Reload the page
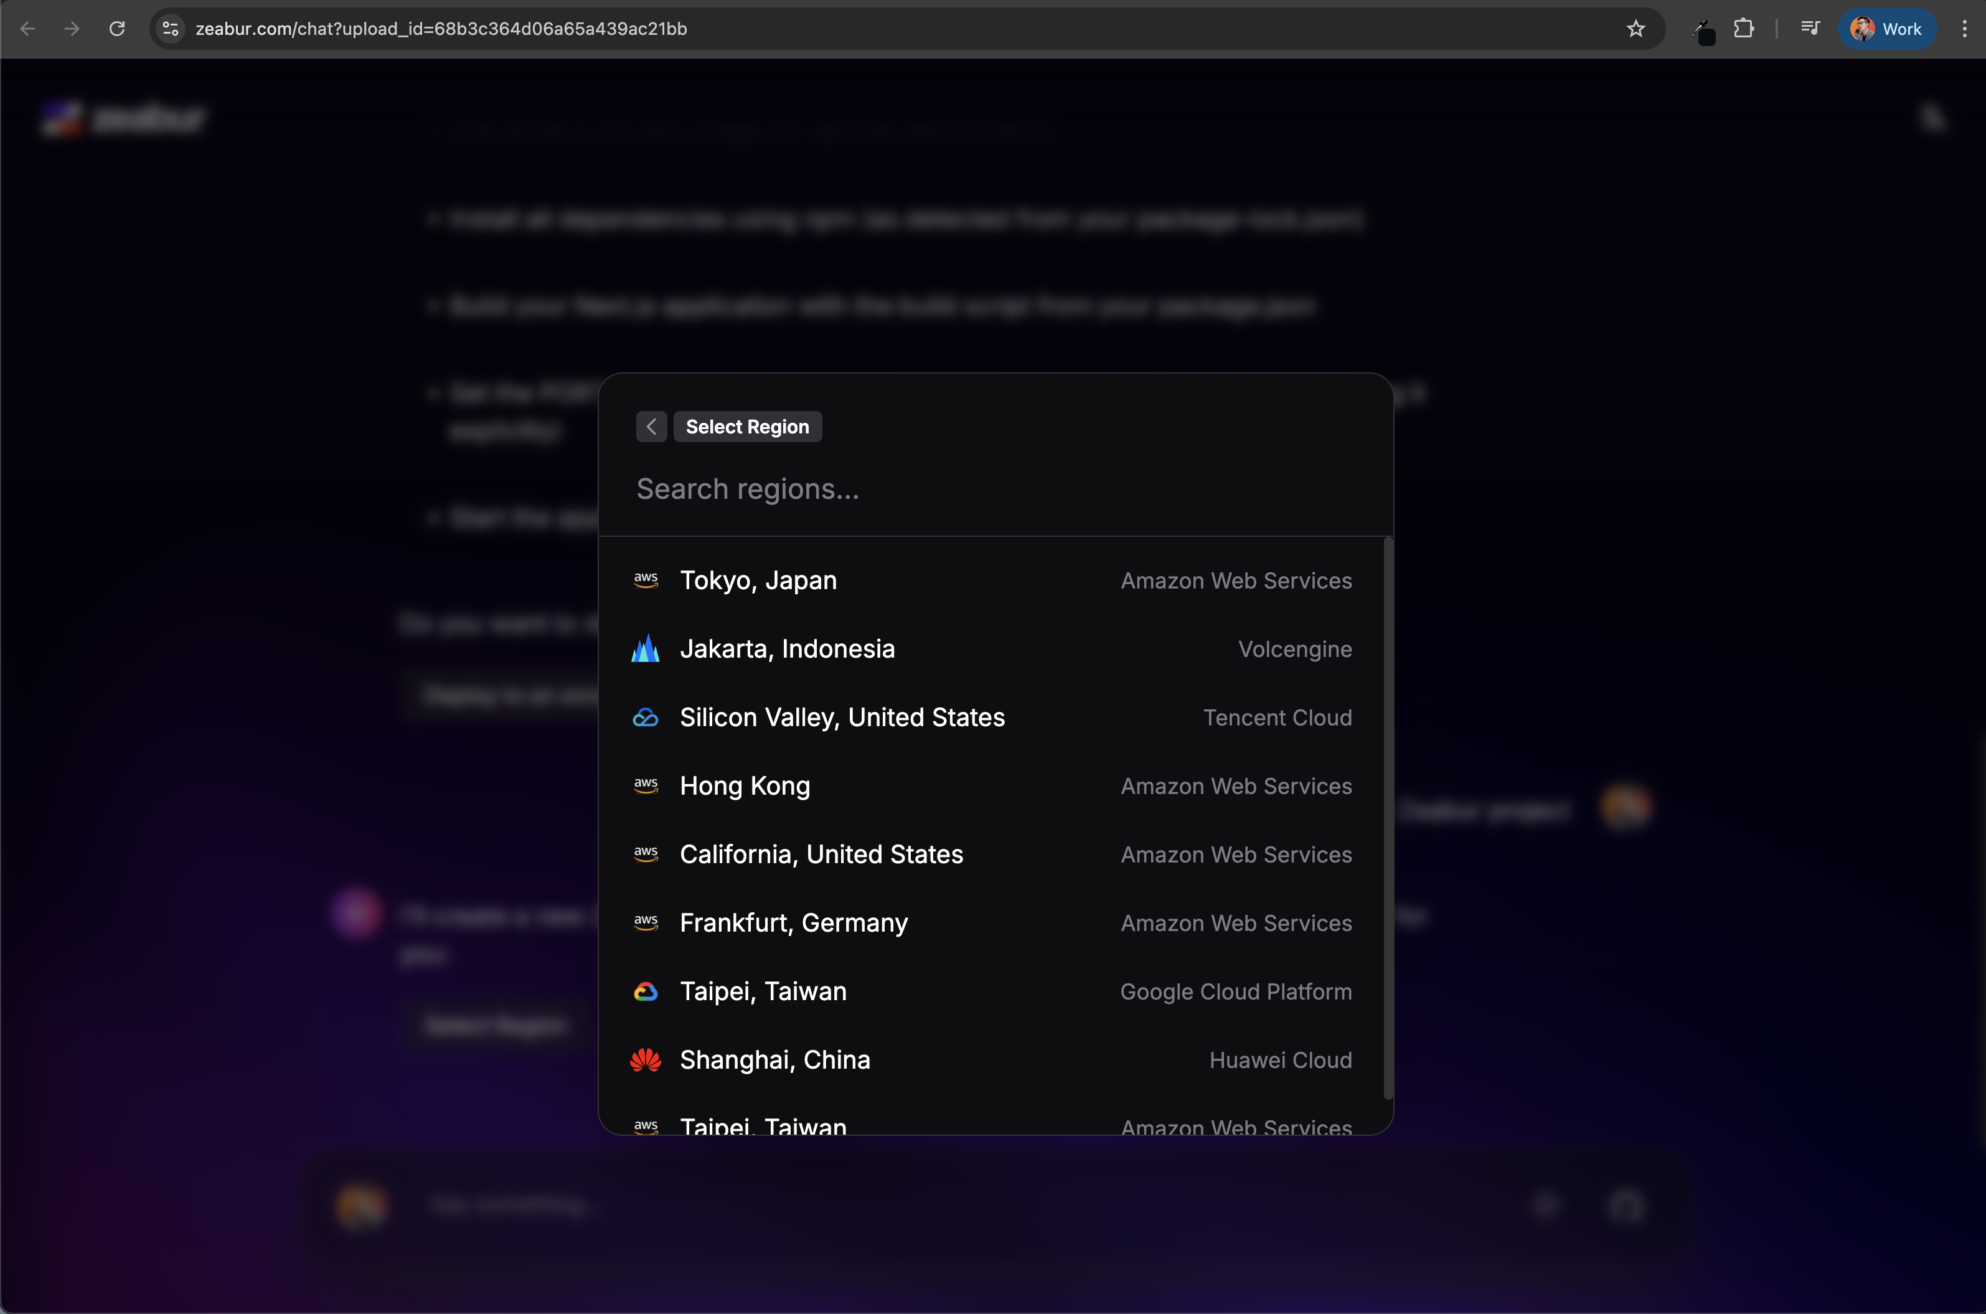The image size is (1986, 1314). coord(117,29)
